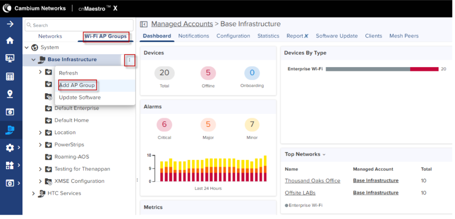Expand the settings gear submenu arrow
This screenshot has width=455, height=219.
click(x=18, y=147)
